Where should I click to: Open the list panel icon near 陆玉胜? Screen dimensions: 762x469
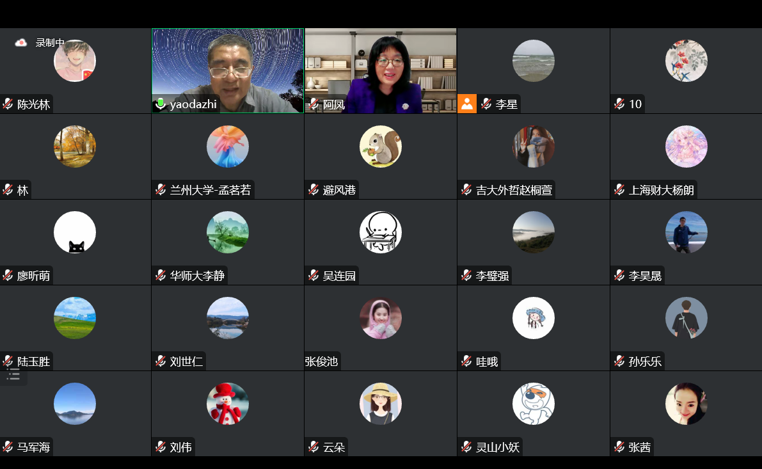point(13,375)
